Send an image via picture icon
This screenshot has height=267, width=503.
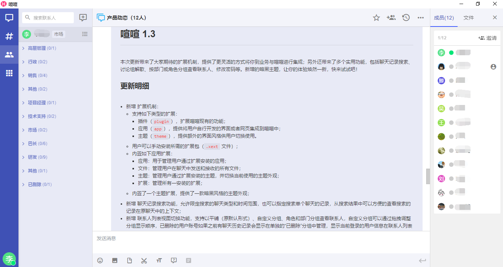click(x=115, y=260)
